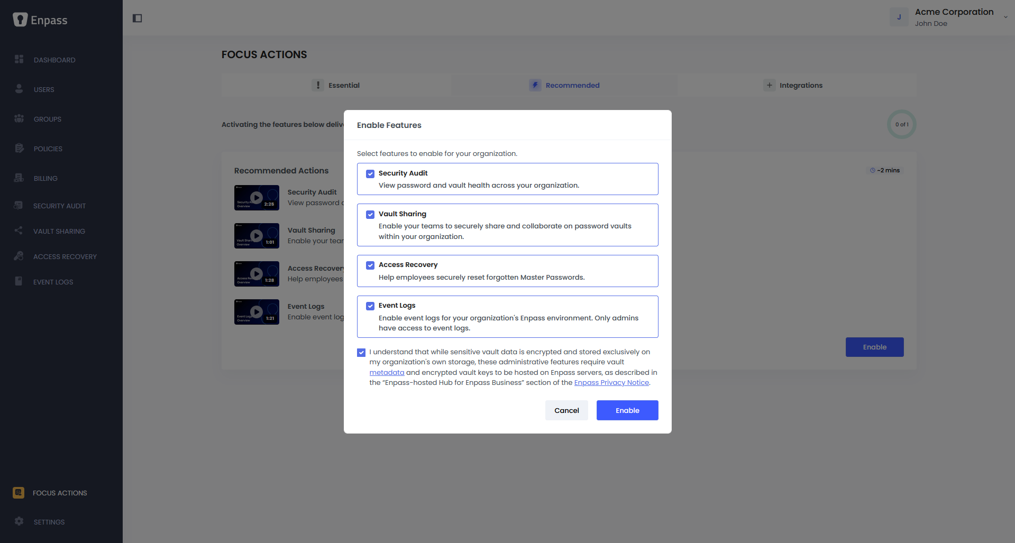
Task: Play the Event Logs overview video
Action: 257,312
